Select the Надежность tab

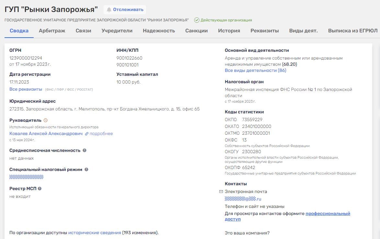point(159,31)
